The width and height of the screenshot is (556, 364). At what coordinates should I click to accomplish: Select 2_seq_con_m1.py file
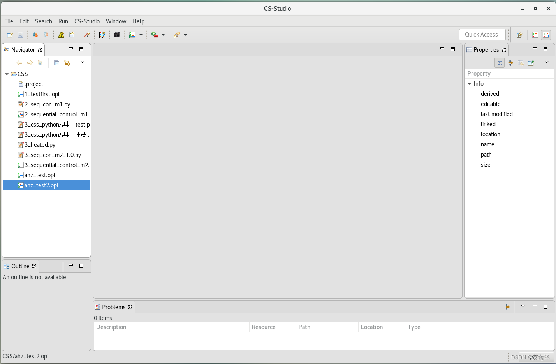click(47, 104)
